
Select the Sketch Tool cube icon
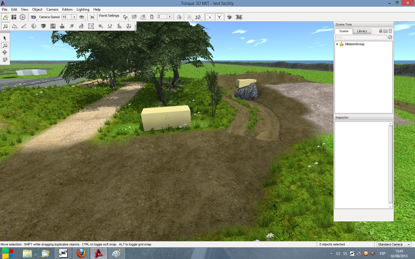click(43, 26)
